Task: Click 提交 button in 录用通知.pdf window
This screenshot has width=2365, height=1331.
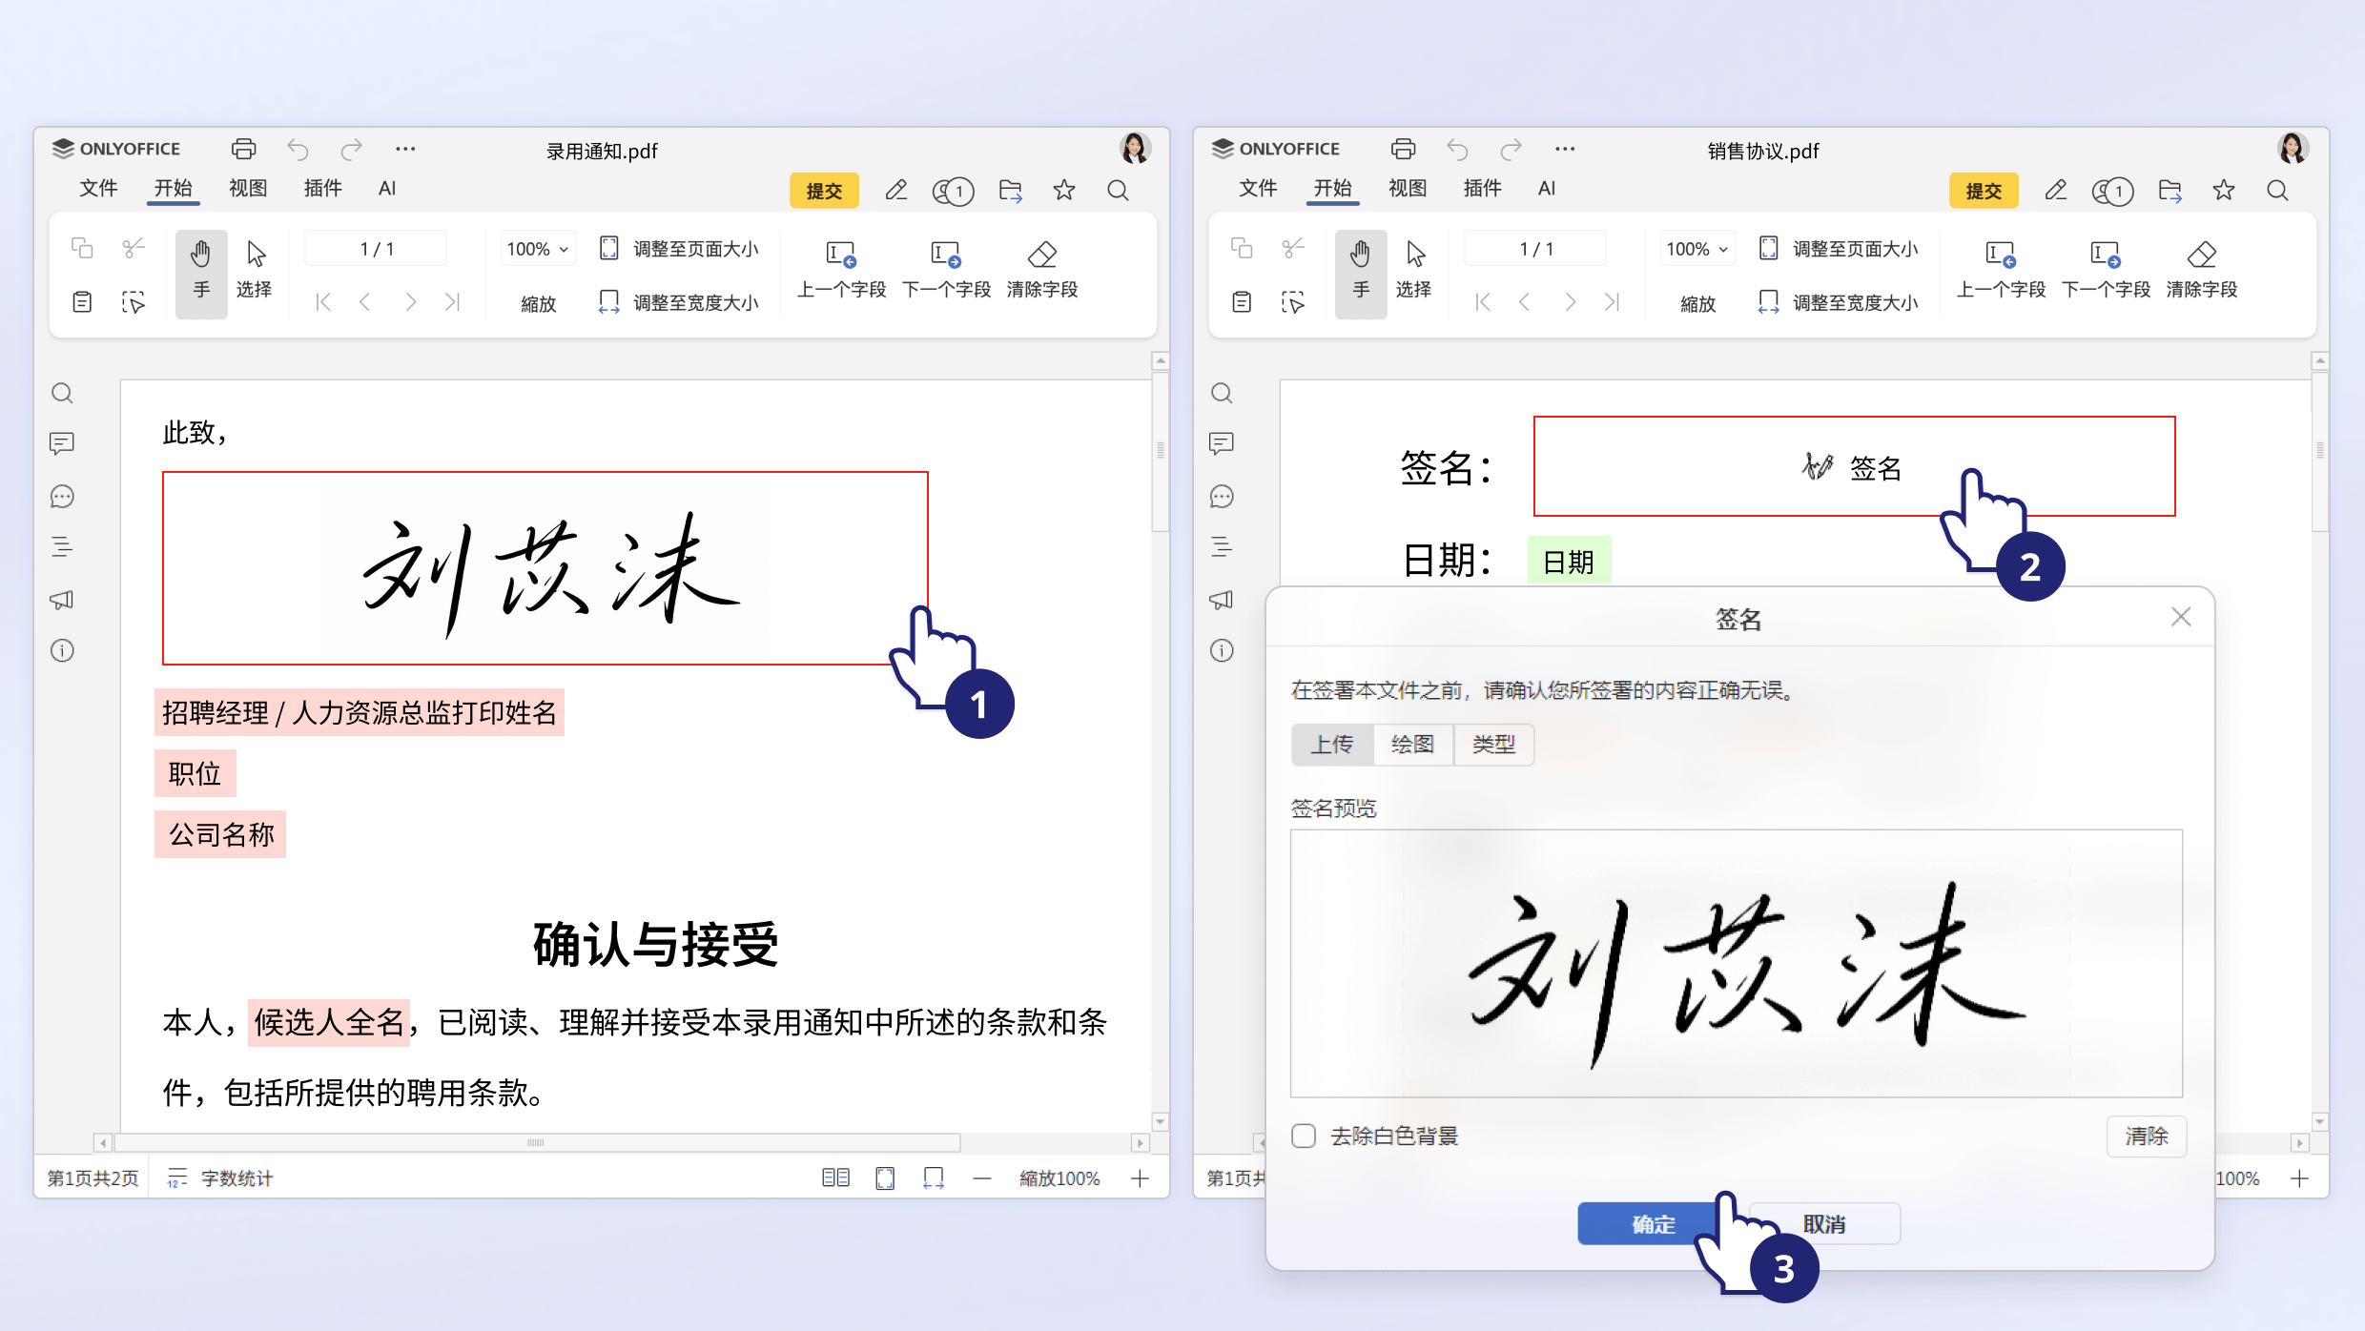Action: [x=824, y=191]
